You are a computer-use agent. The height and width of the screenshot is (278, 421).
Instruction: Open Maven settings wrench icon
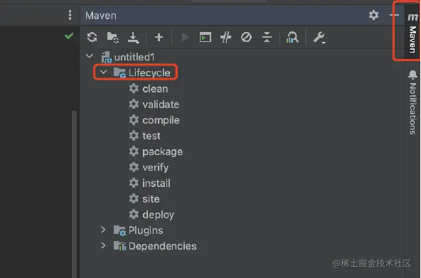pos(319,38)
